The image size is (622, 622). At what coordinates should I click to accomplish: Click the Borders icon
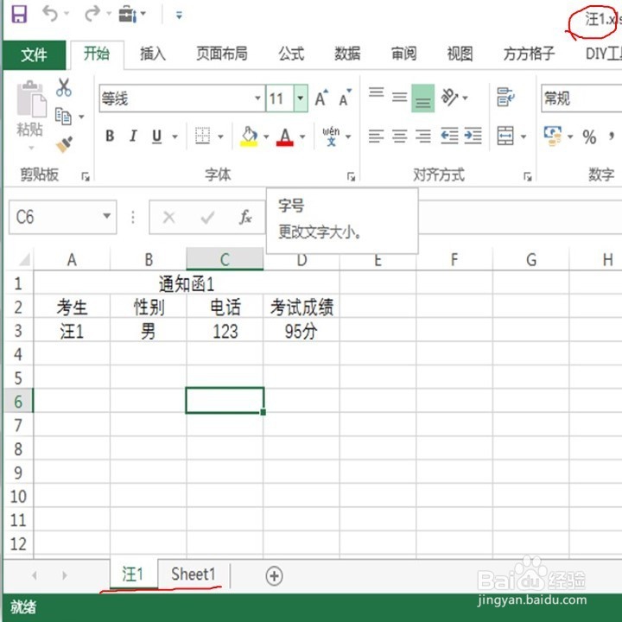[203, 136]
